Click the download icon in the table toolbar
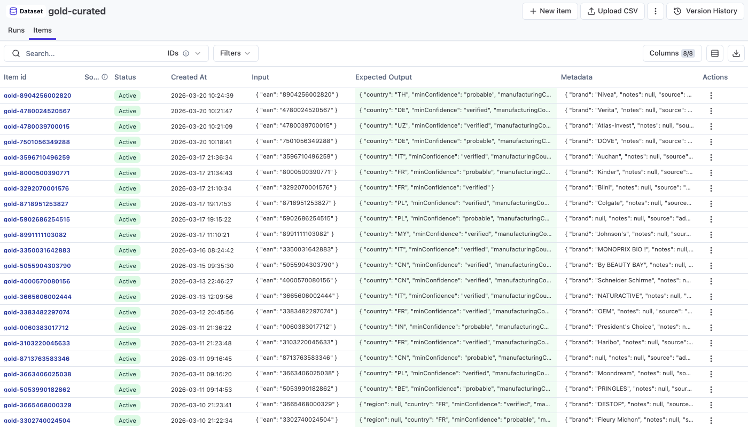 pyautogui.click(x=736, y=53)
